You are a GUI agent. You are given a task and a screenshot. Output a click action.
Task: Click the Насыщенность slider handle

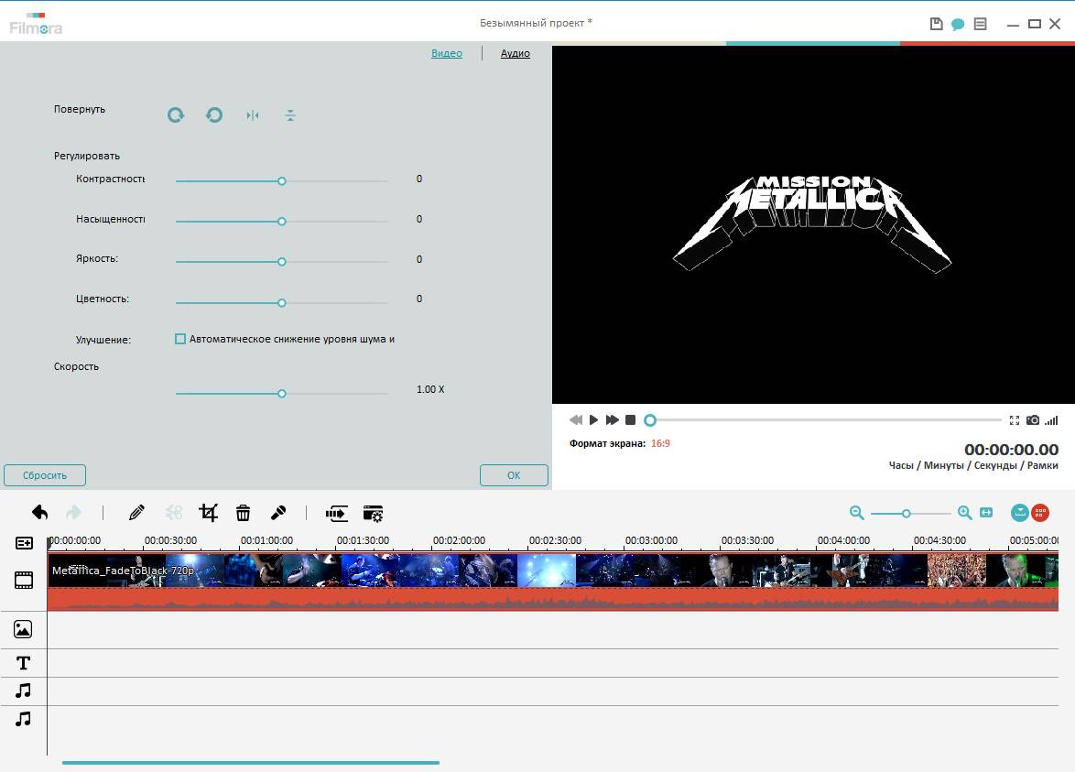(282, 222)
